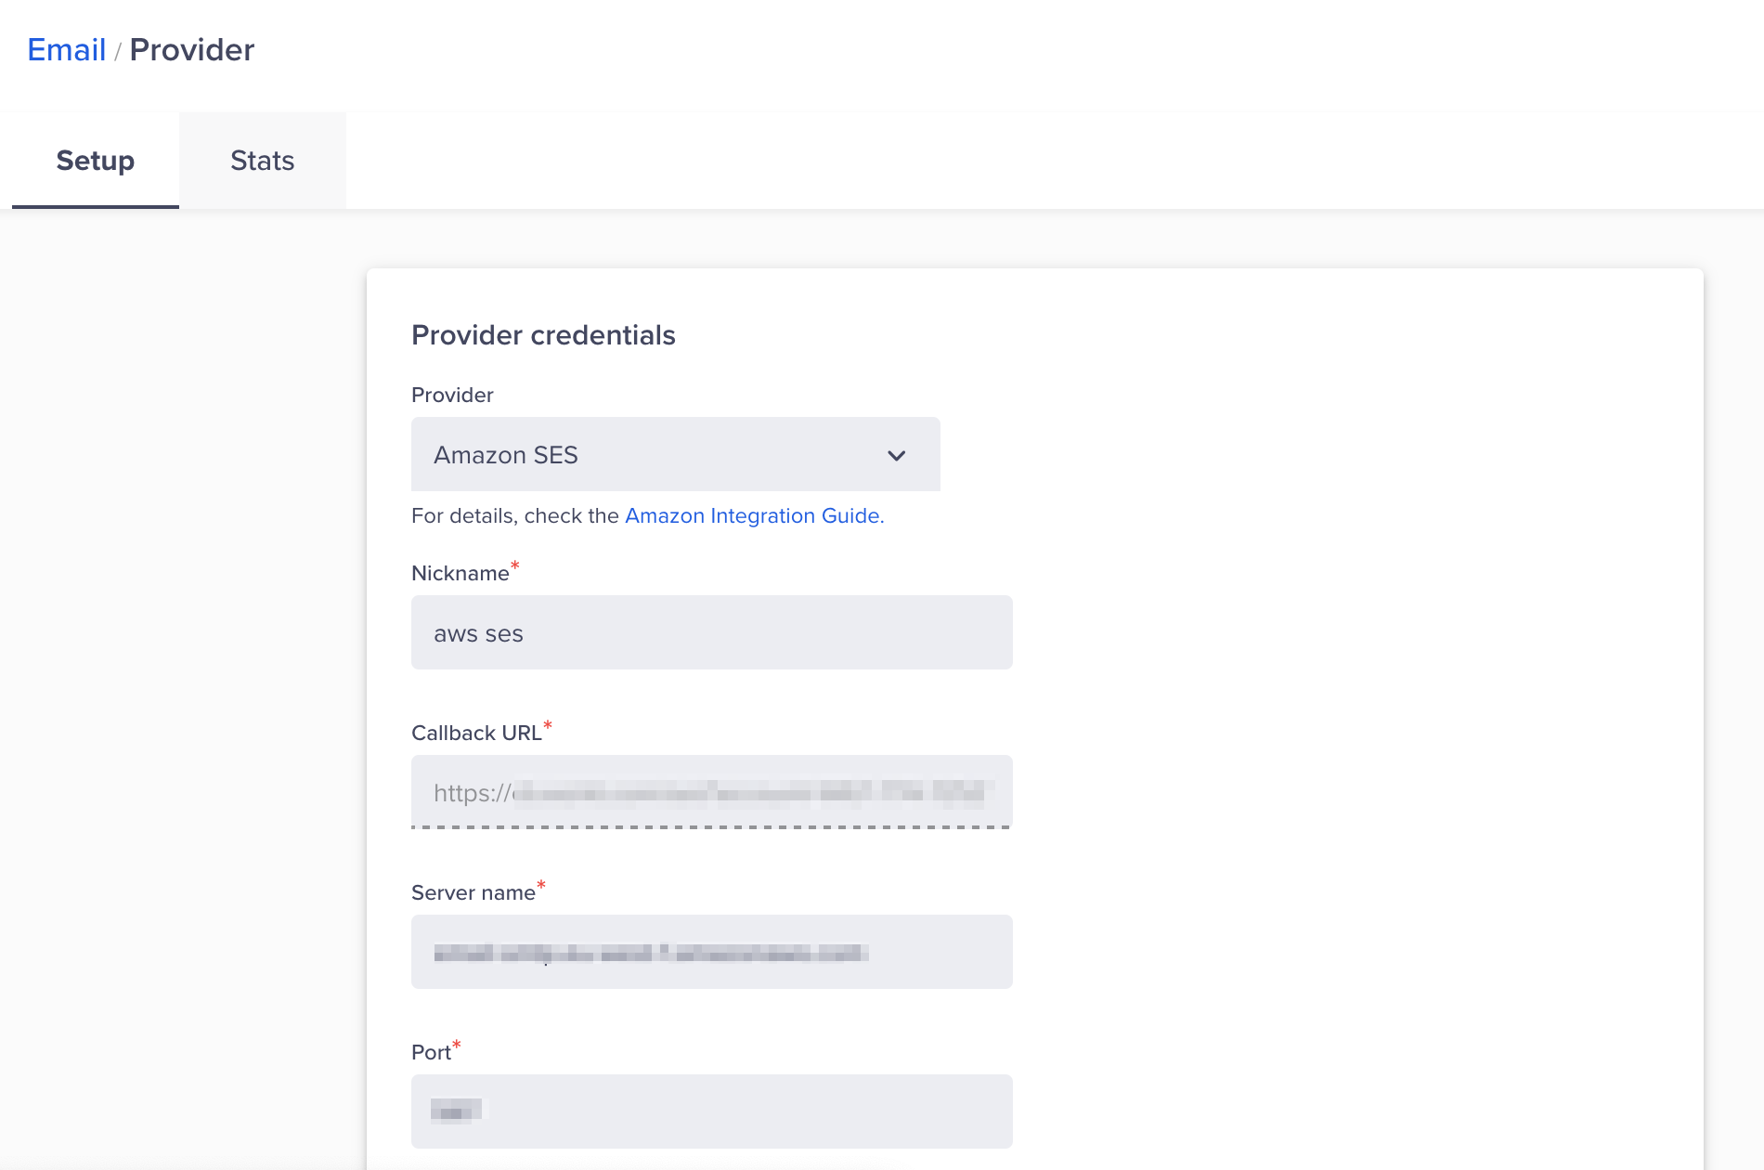Viewport: 1764px width, 1170px height.
Task: Click the chevron arrow in Provider dropdown
Action: coord(896,455)
